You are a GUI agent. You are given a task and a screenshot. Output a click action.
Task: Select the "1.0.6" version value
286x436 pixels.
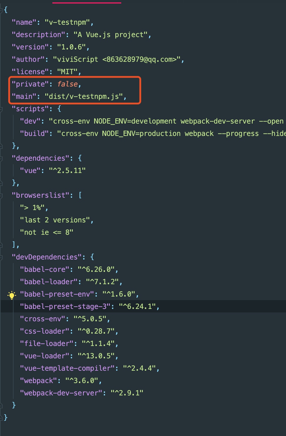point(71,47)
